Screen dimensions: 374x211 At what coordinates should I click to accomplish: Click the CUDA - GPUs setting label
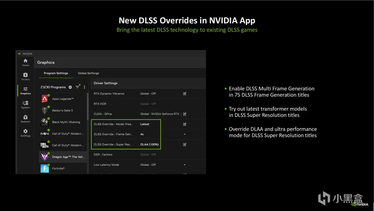point(103,114)
